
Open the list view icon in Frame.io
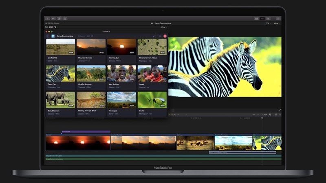(159, 36)
